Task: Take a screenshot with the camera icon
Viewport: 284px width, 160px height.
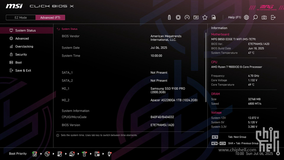Action: coord(264,17)
